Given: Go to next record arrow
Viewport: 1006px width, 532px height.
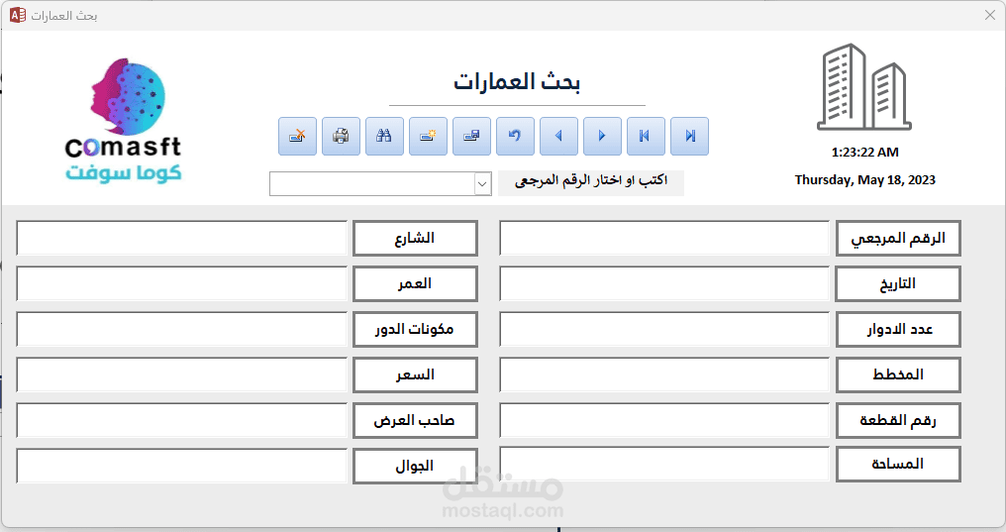Looking at the screenshot, I should click(602, 137).
